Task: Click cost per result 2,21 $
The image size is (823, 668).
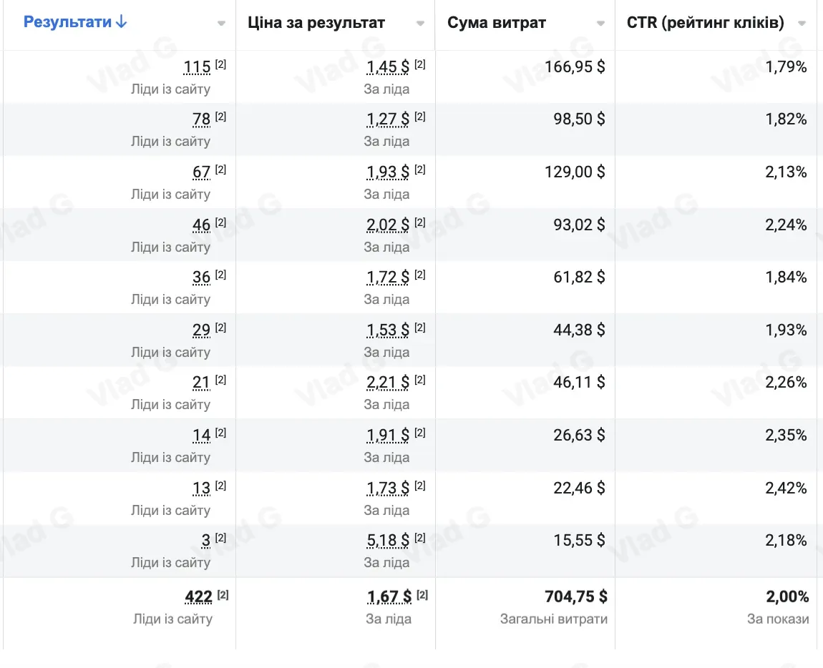Action: tap(388, 383)
